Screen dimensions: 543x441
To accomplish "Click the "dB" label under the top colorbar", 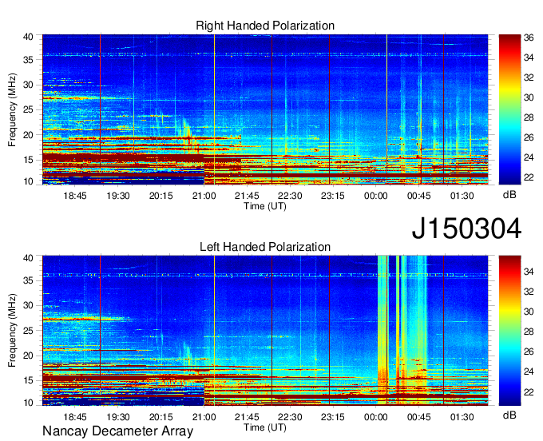I will coord(509,195).
